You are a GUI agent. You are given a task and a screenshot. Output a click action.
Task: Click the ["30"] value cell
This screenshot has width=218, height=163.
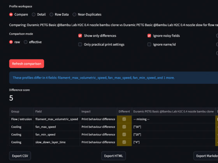(x=173, y=127)
